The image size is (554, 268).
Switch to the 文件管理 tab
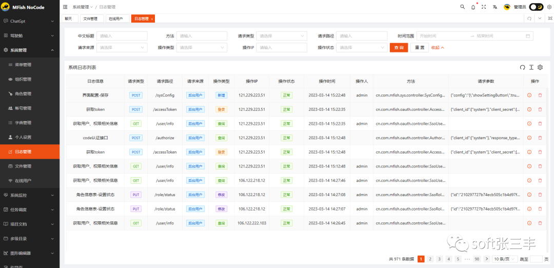[92, 18]
